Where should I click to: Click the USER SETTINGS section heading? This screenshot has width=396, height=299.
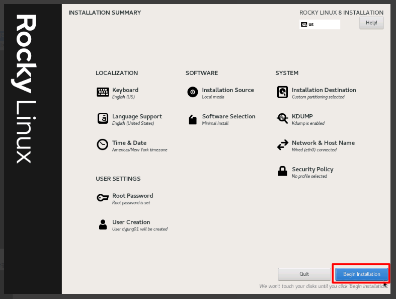click(x=118, y=179)
